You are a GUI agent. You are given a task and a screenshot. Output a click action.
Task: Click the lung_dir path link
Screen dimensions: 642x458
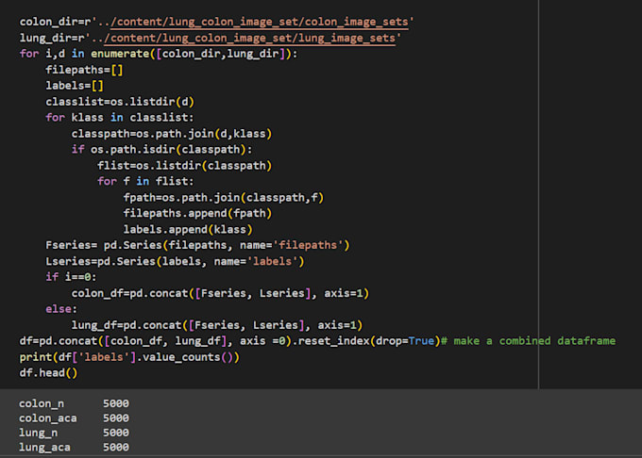pyautogui.click(x=250, y=38)
